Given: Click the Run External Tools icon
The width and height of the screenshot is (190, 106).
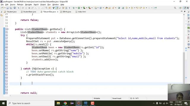Looking at the screenshot, I should tap(89, 8).
